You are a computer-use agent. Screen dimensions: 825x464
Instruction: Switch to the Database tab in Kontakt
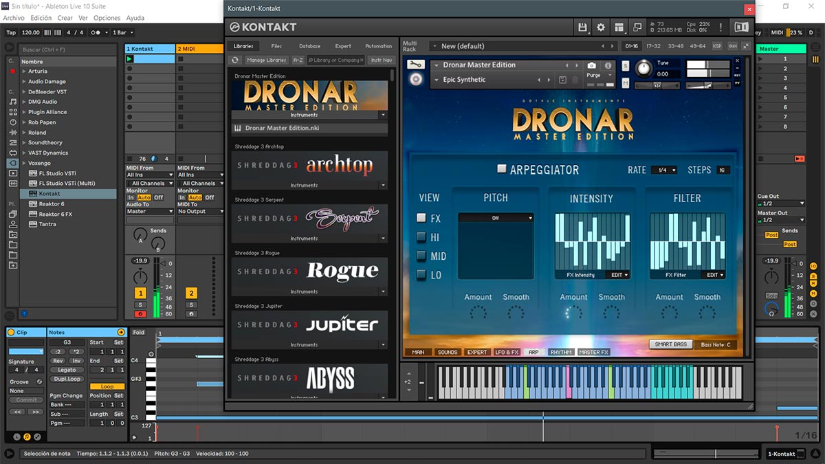click(309, 46)
